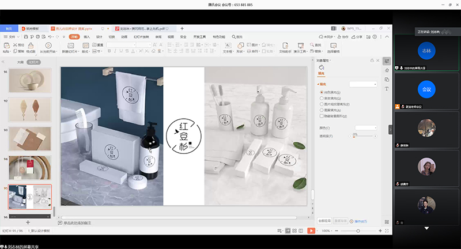Viewport: 461px width, 249px height.
Task: Open the Color (颜色) dropdown
Action: [x=366, y=127]
